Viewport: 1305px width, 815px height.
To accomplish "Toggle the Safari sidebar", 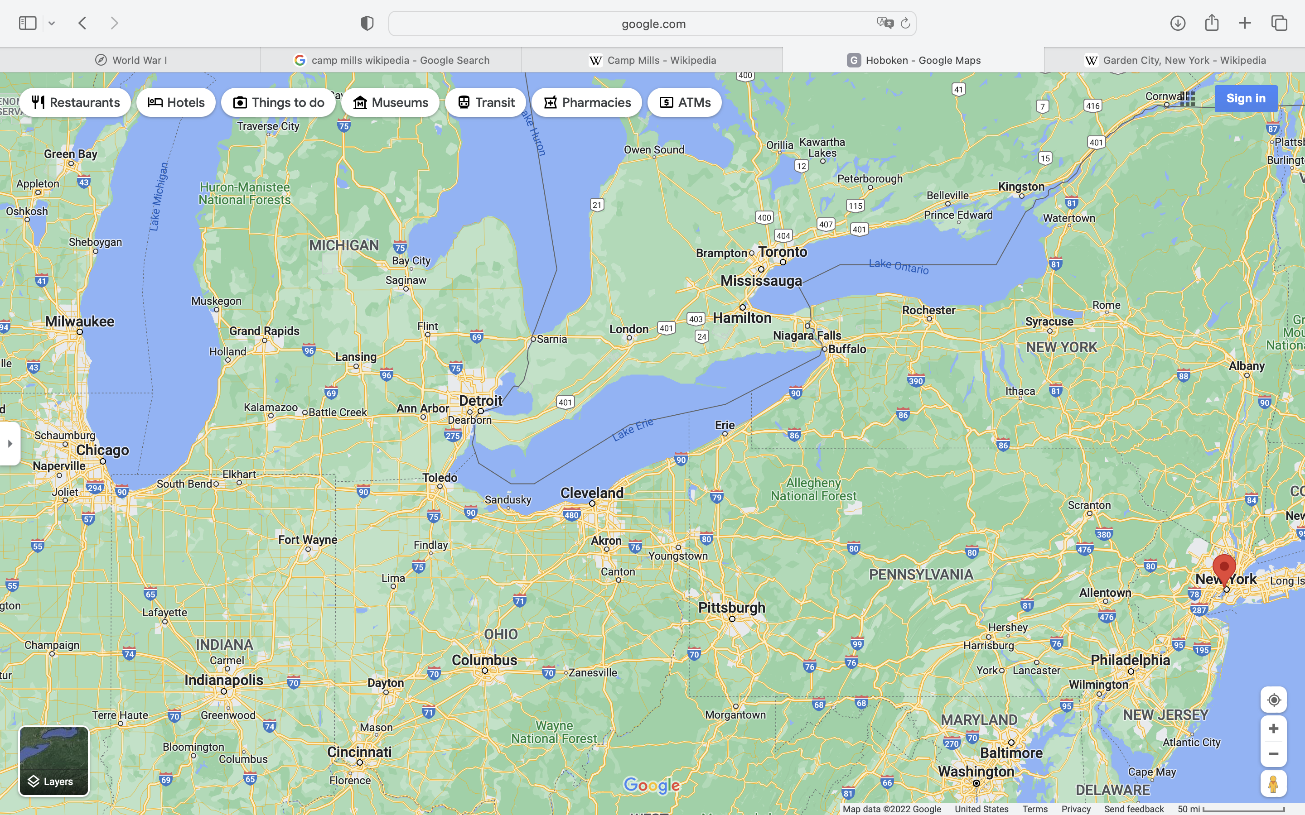I will 28,23.
